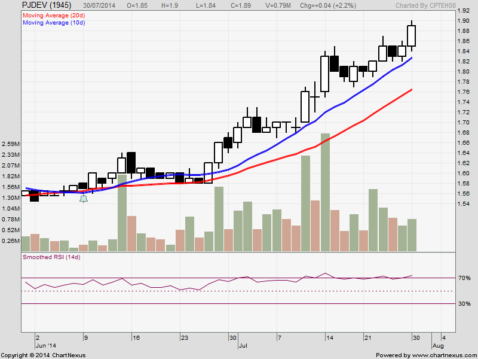Select the Jun '14 axis label

click(x=45, y=345)
